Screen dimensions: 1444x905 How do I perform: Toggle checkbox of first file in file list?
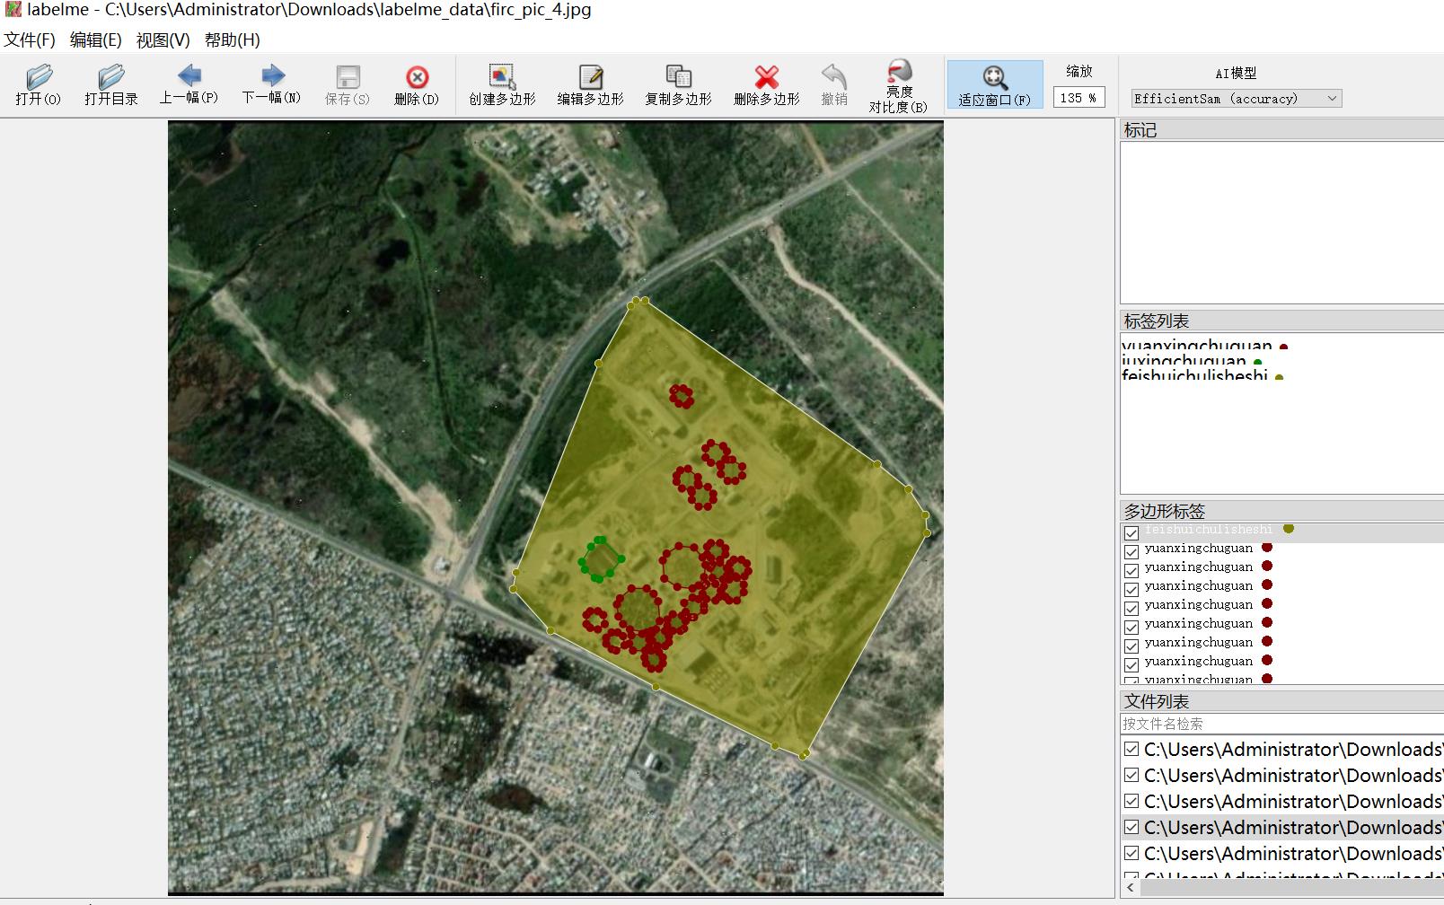tap(1131, 749)
